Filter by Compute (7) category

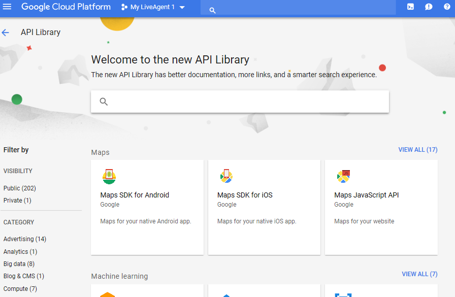(20, 289)
